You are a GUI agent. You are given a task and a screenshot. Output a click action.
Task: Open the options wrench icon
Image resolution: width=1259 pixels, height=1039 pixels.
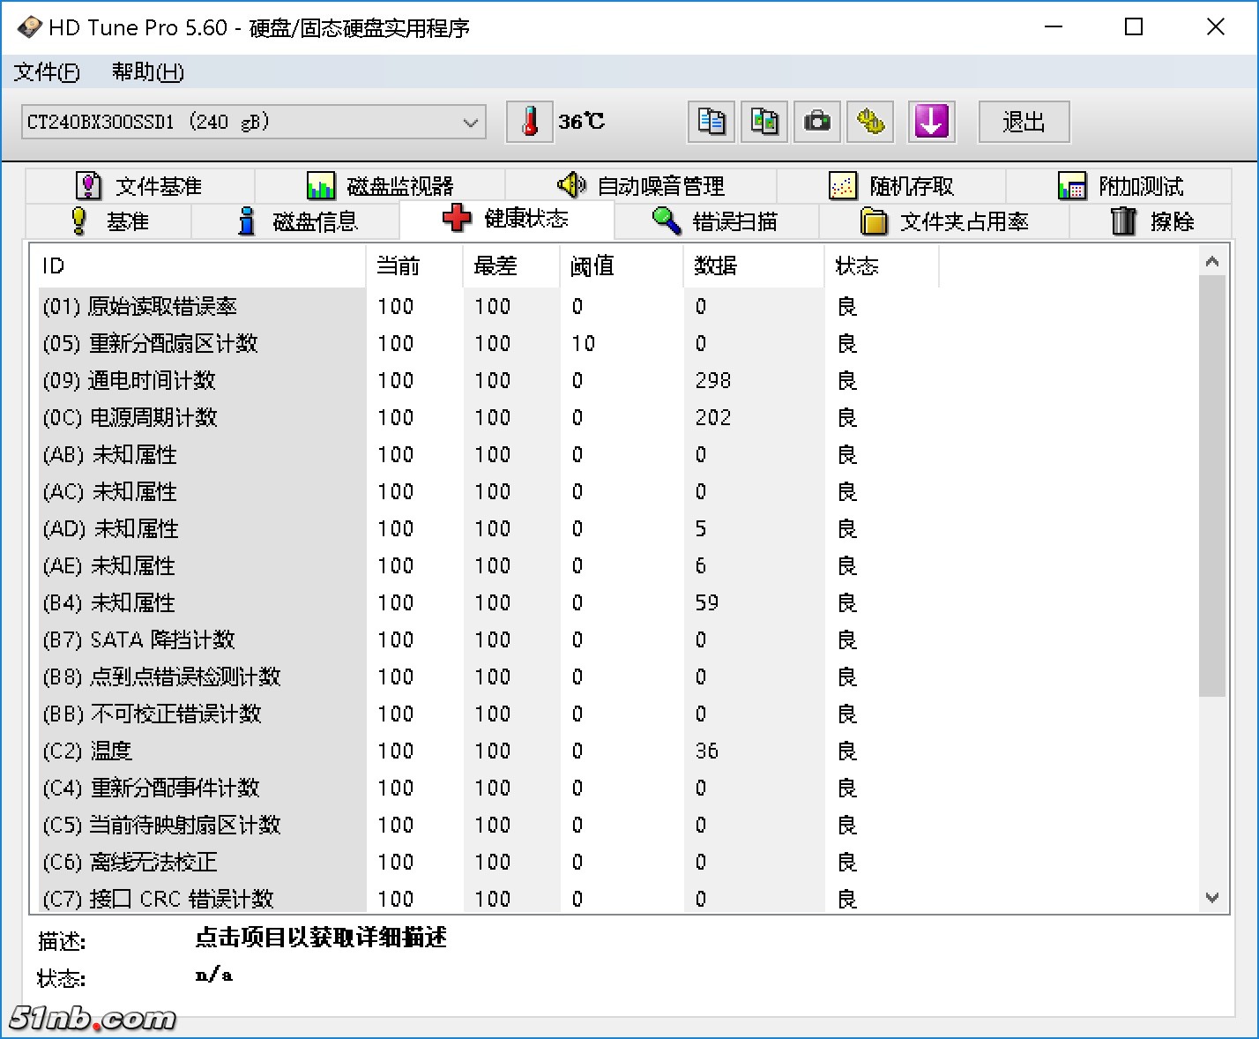tap(870, 122)
